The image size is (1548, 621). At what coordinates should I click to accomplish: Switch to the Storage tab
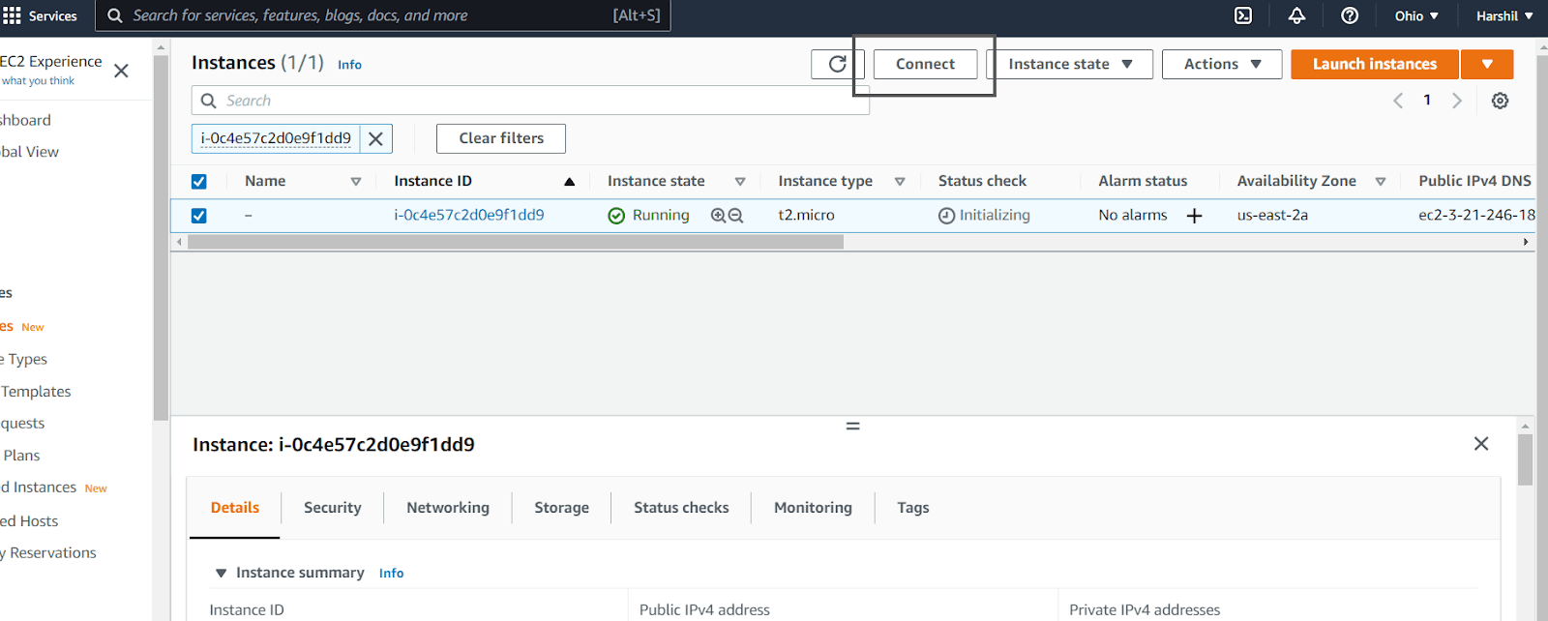(x=562, y=508)
